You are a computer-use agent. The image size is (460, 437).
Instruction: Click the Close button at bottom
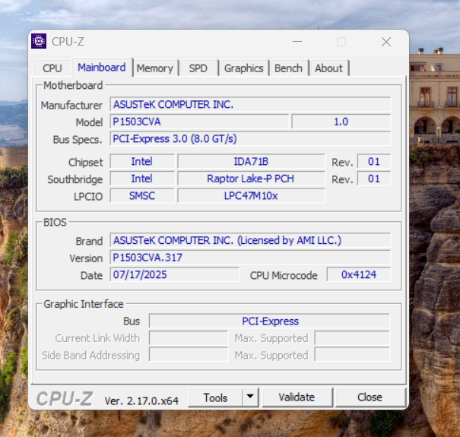coord(370,397)
